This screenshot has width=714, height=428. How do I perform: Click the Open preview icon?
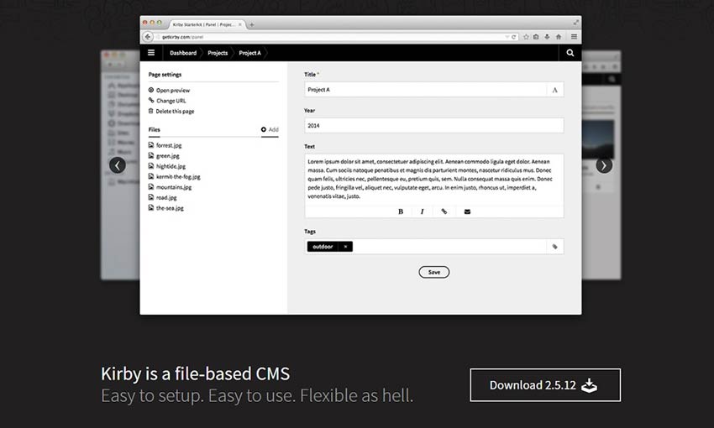(150, 90)
